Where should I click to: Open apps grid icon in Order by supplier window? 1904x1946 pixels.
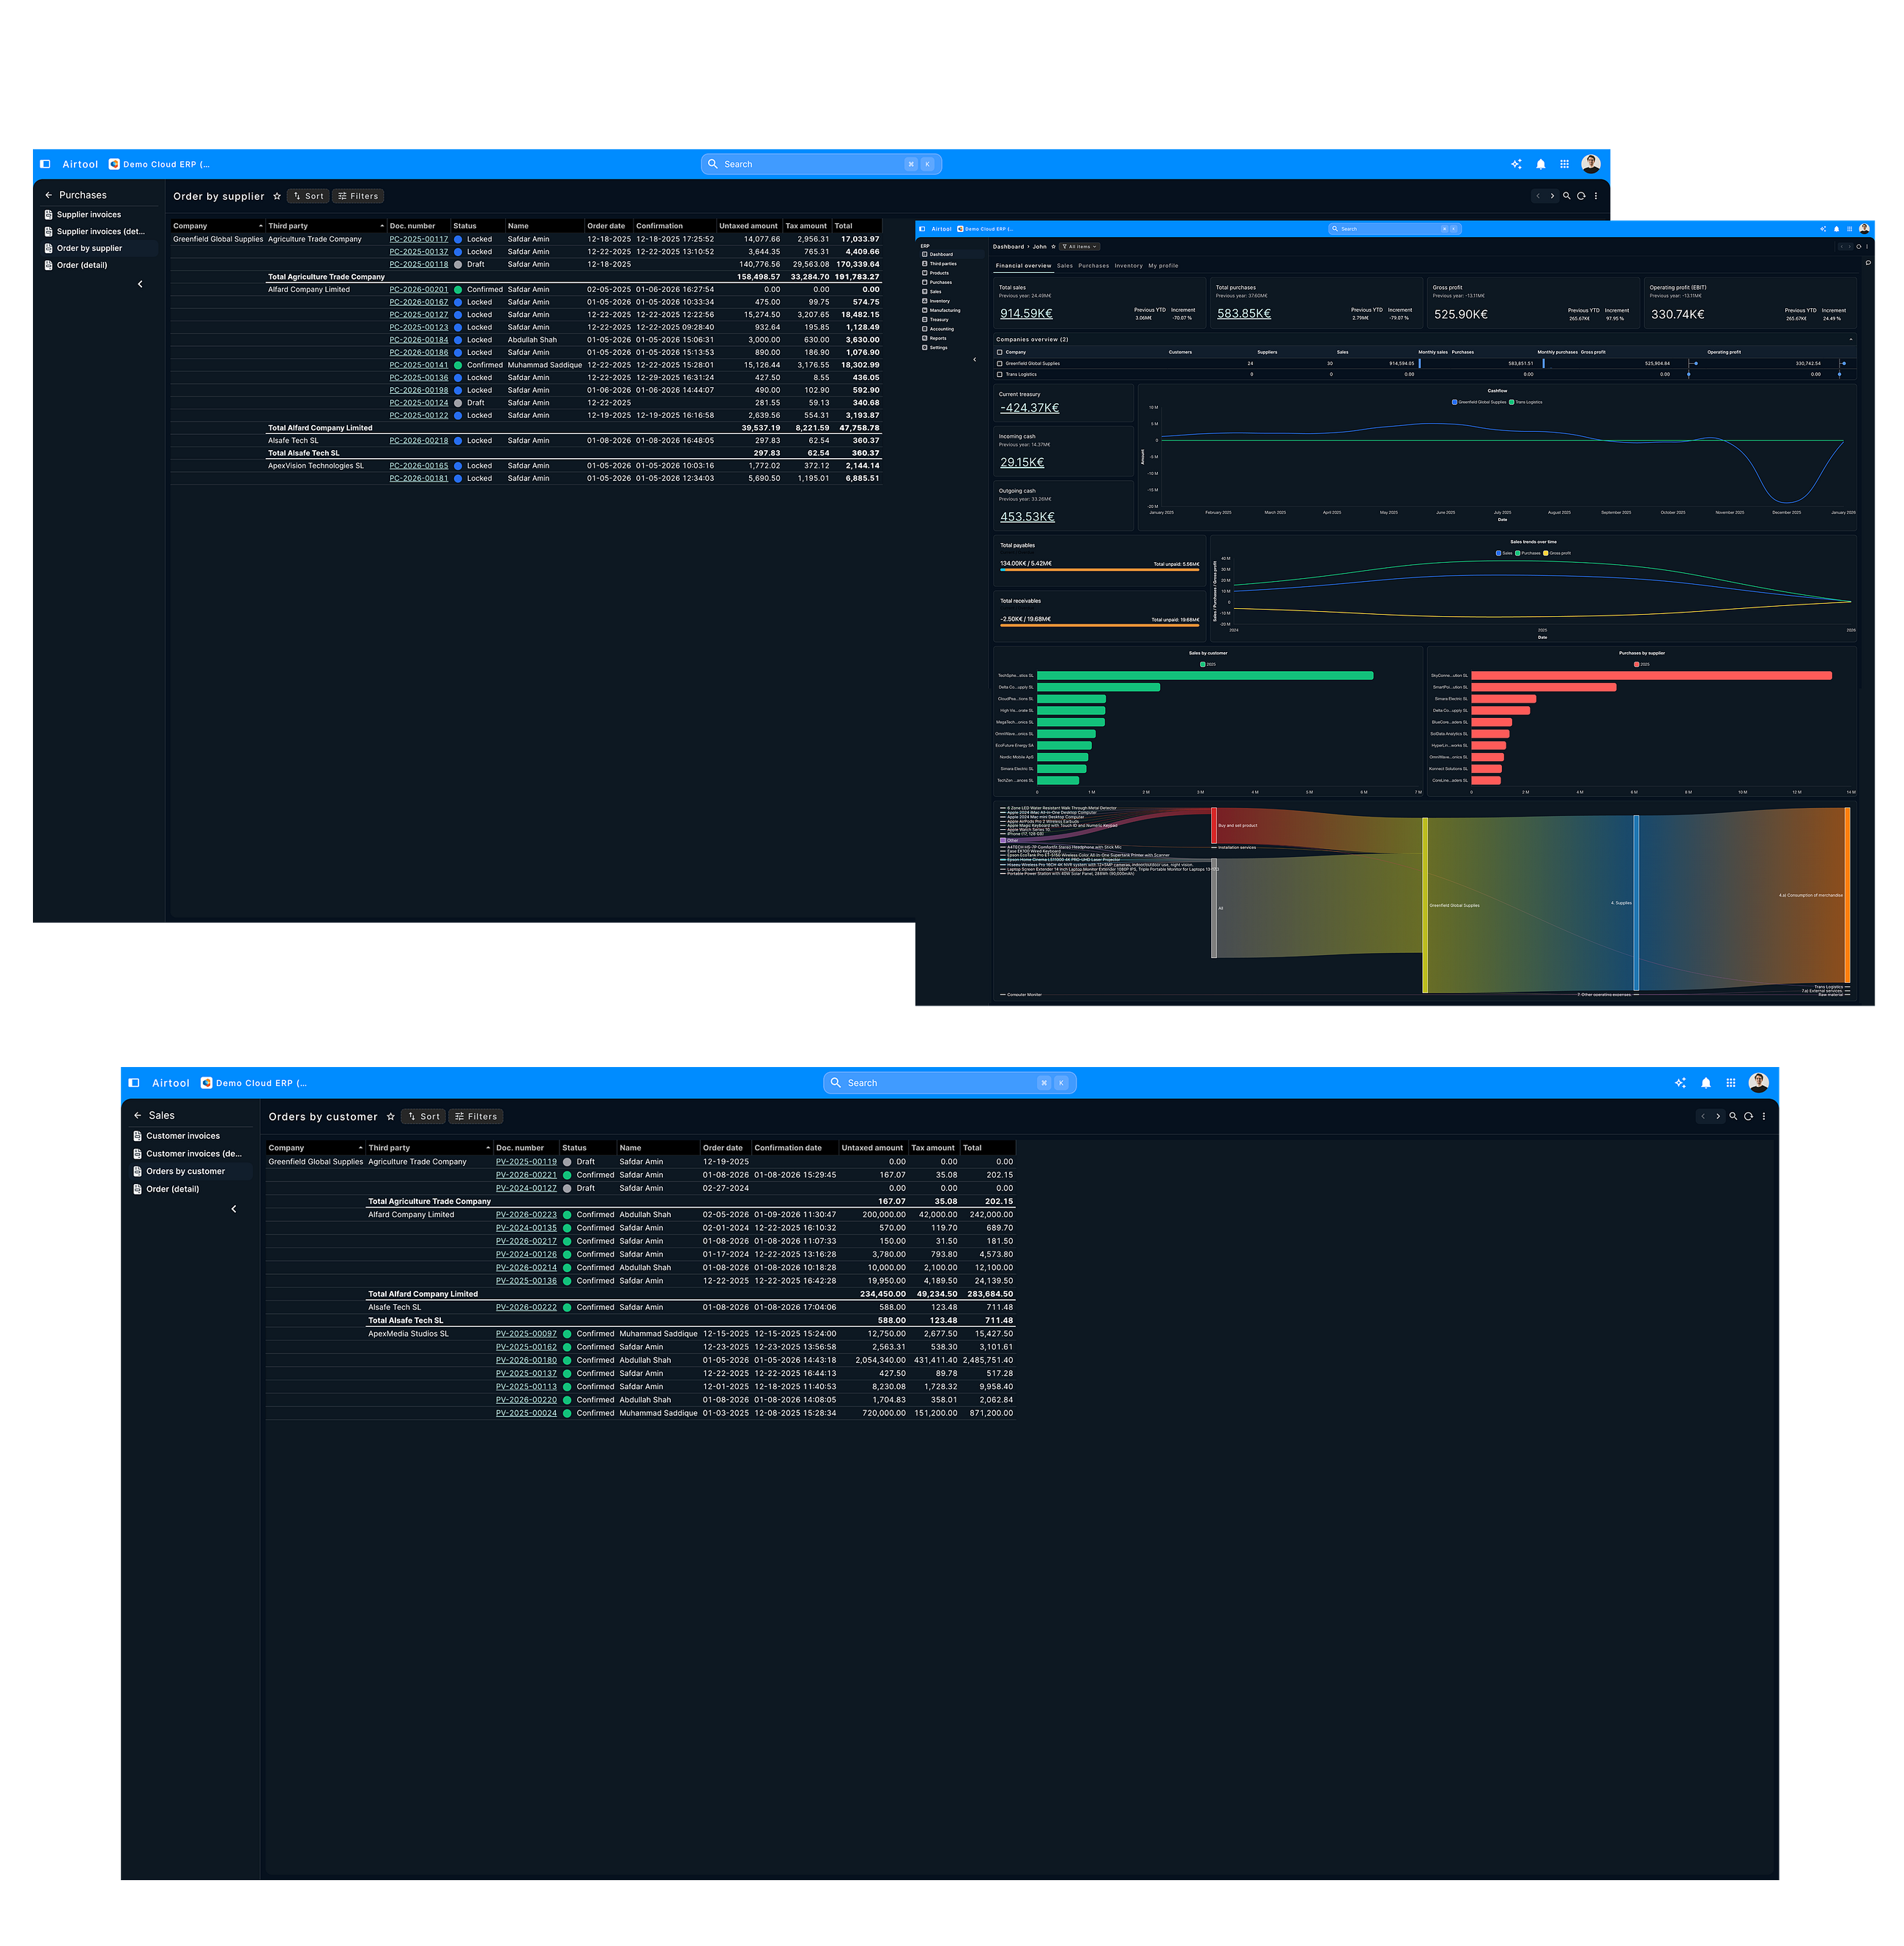coord(1565,164)
